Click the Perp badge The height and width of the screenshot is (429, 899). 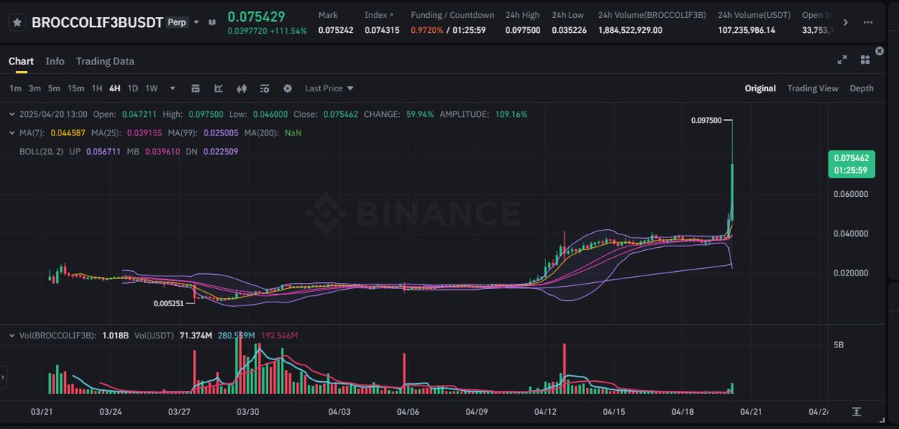[x=177, y=22]
